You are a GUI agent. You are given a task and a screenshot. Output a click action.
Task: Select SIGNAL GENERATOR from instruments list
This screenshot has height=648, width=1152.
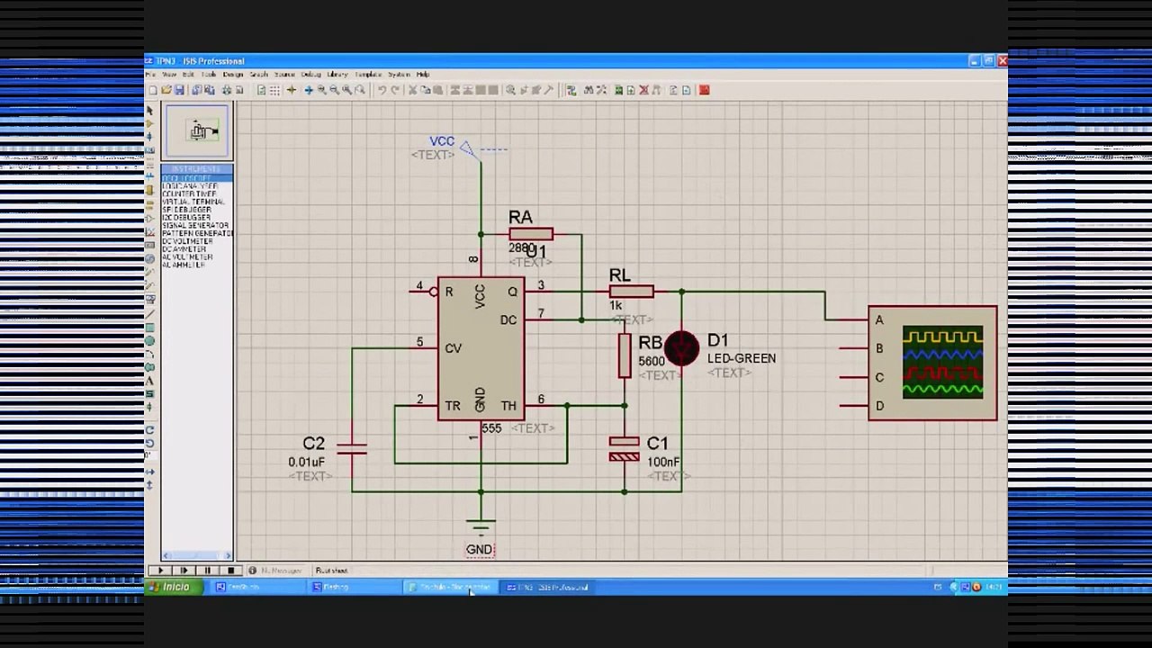pyautogui.click(x=195, y=226)
